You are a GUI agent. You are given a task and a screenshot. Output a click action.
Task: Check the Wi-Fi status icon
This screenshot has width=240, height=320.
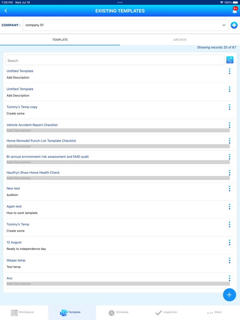point(222,2)
